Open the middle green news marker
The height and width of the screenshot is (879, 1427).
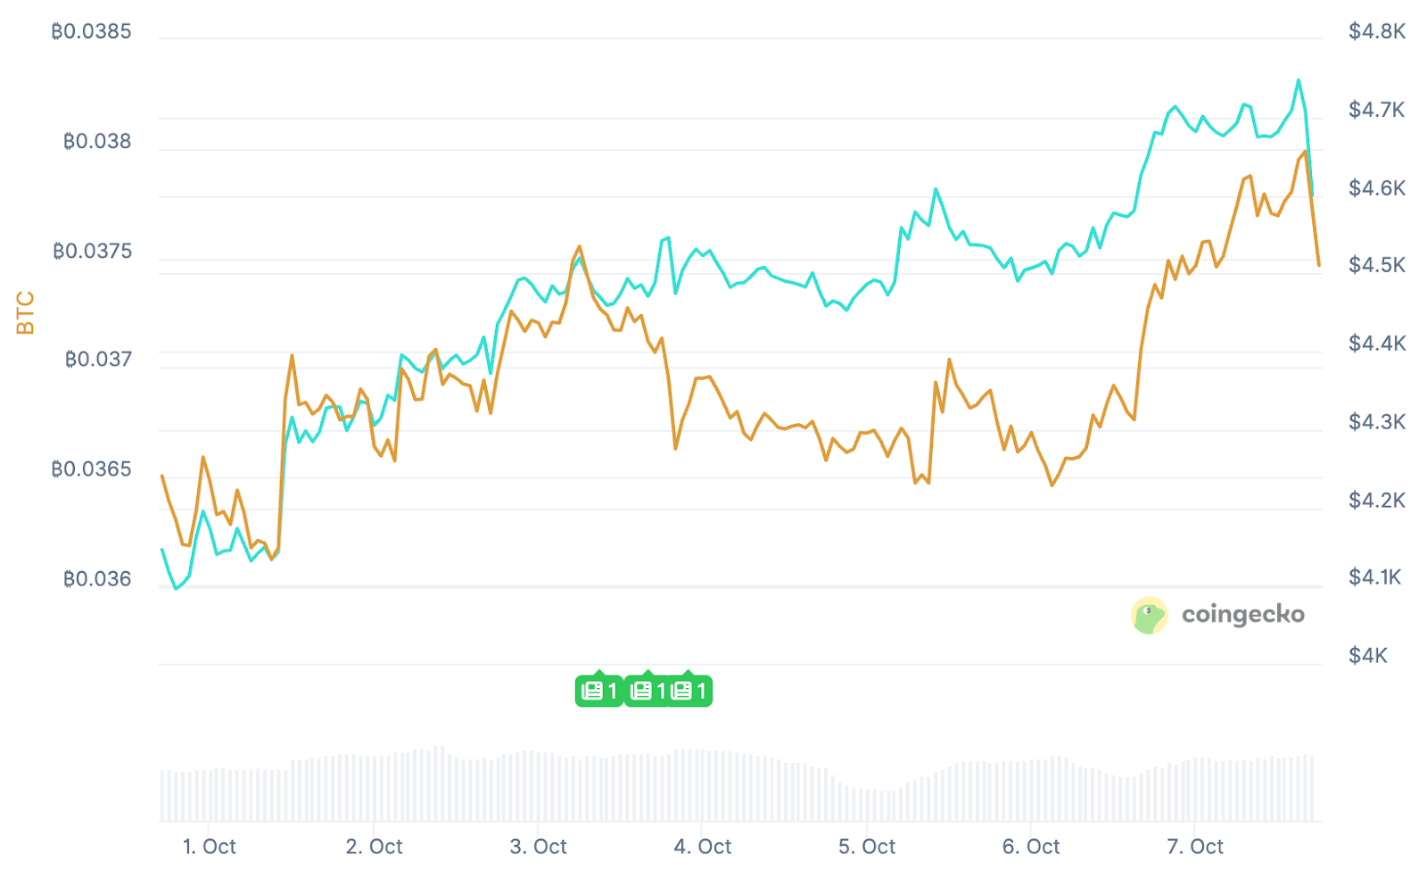[x=647, y=691]
